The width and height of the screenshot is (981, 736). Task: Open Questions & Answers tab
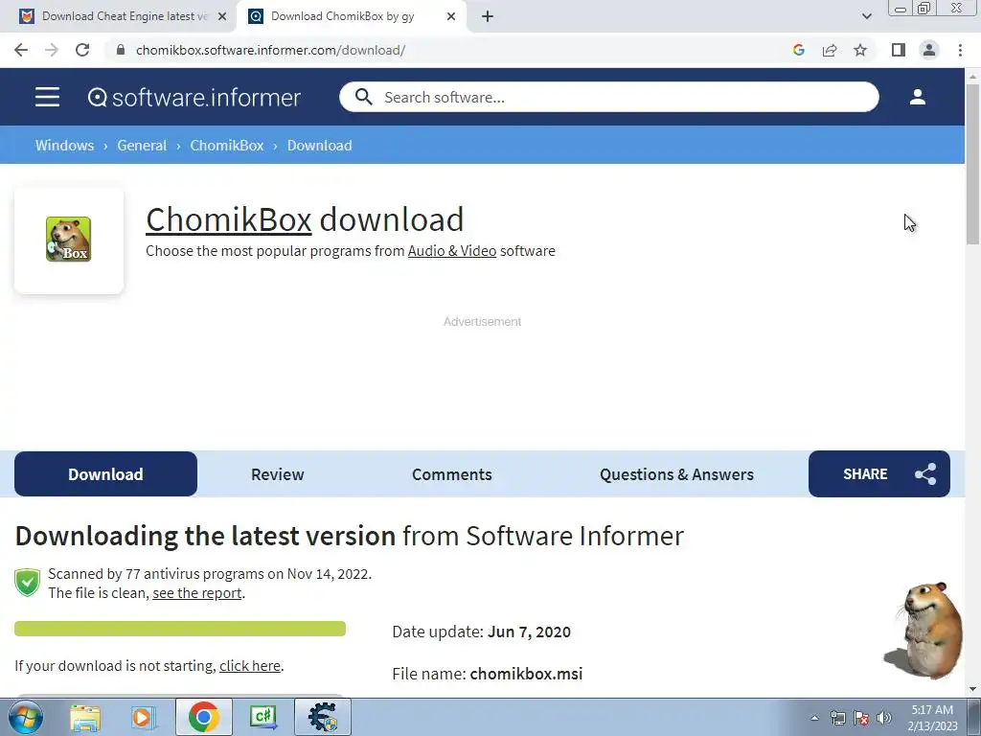[x=676, y=474]
